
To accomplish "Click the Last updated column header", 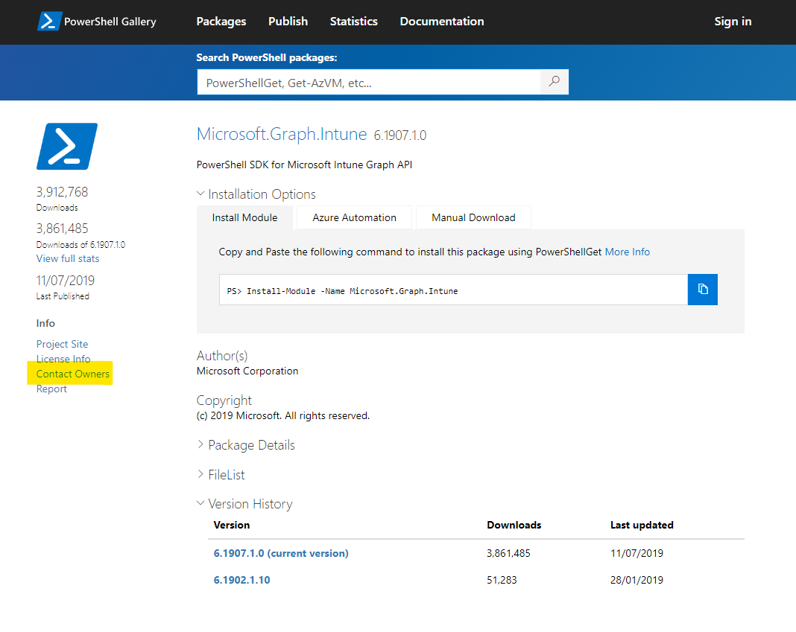I will (x=642, y=525).
